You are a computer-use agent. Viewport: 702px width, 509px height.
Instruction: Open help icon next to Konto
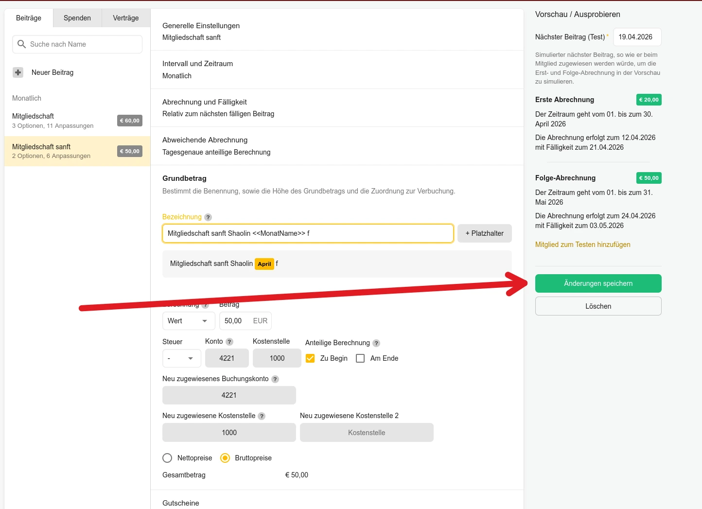point(229,342)
